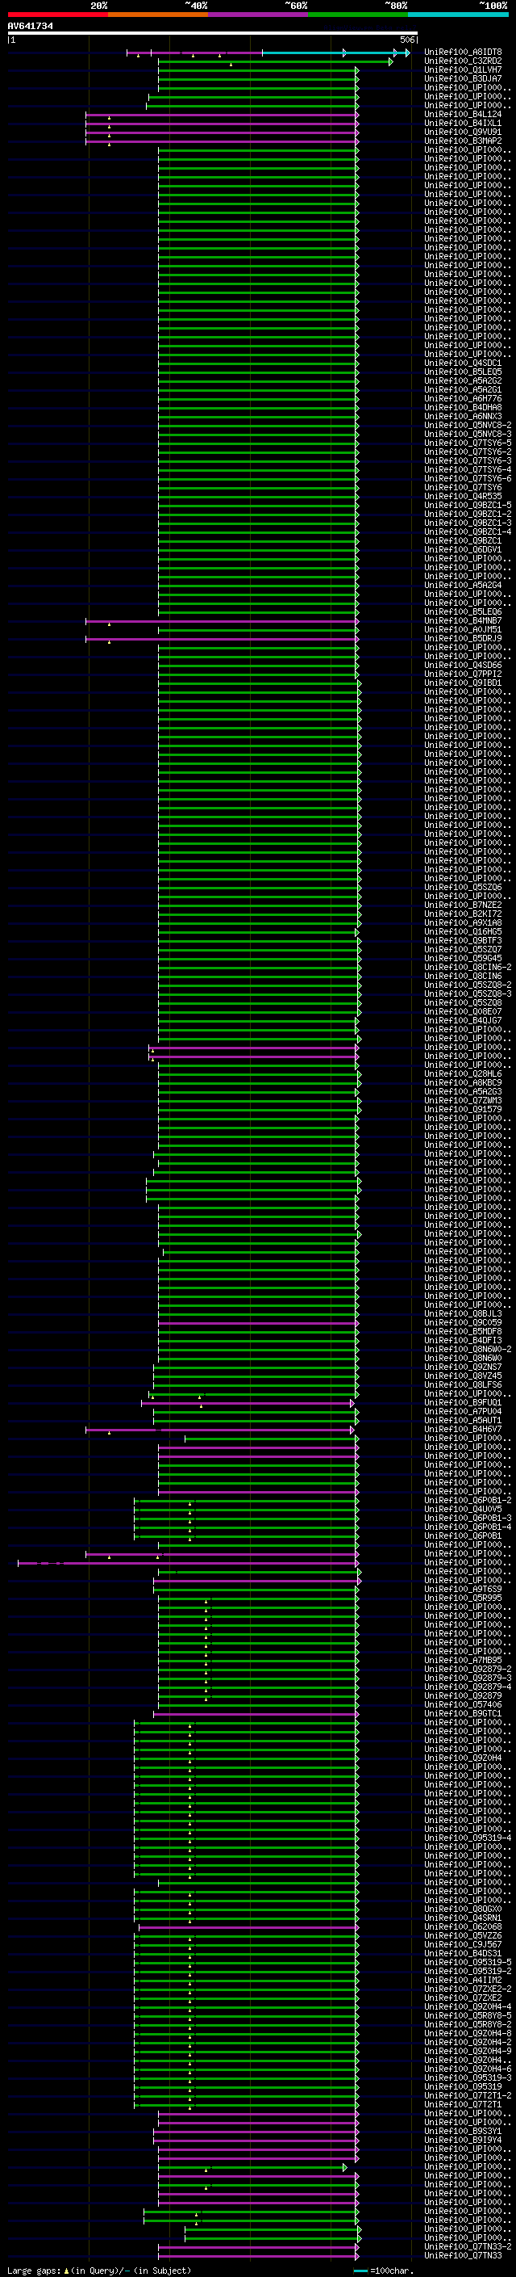Click the red 20% identity legend segment
The image size is (516, 2277).
[57, 15]
